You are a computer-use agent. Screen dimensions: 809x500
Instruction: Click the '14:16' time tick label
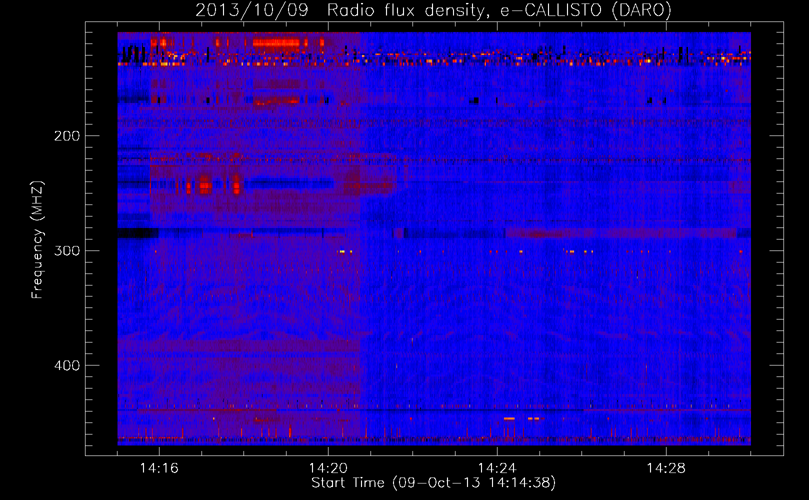(159, 468)
